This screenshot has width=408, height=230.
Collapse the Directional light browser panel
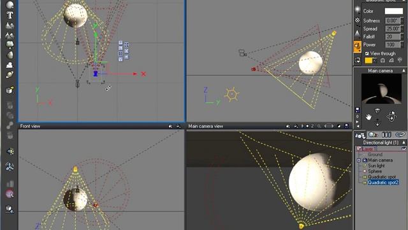point(404,142)
